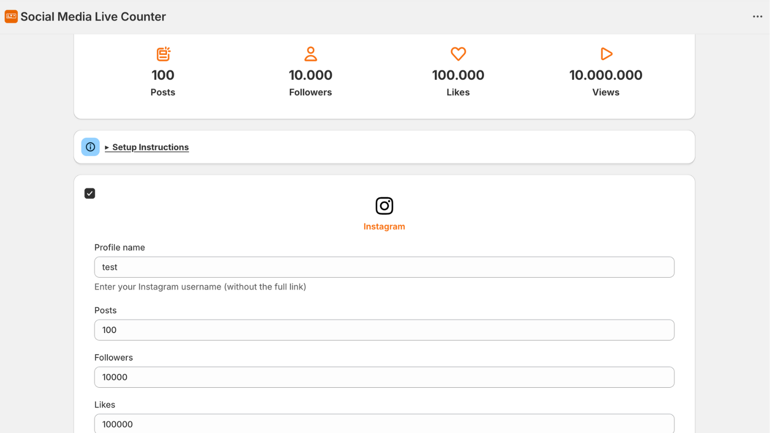770x433 pixels.
Task: Select the Followers input field
Action: 384,377
